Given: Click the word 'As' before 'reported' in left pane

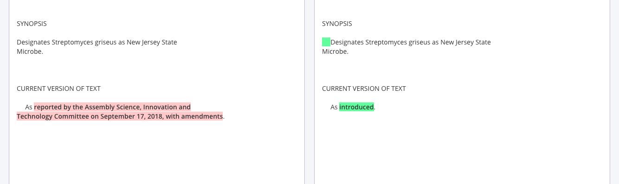Looking at the screenshot, I should point(29,107).
